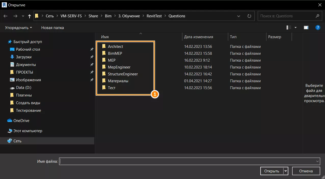Select OneDrive in the navigation pane
The image size is (325, 179).
pos(21,121)
